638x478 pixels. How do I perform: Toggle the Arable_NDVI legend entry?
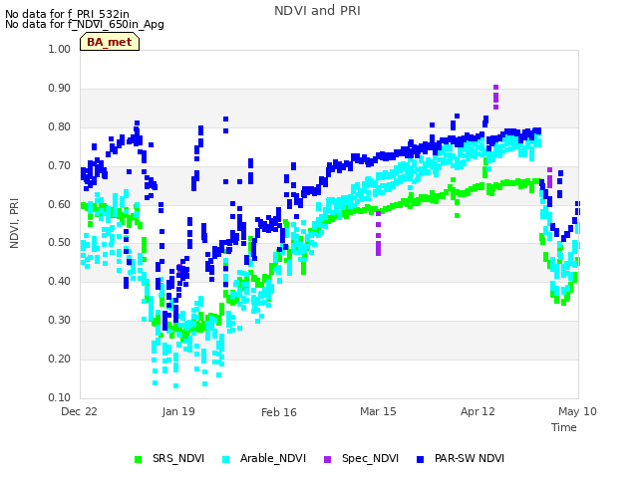point(264,458)
